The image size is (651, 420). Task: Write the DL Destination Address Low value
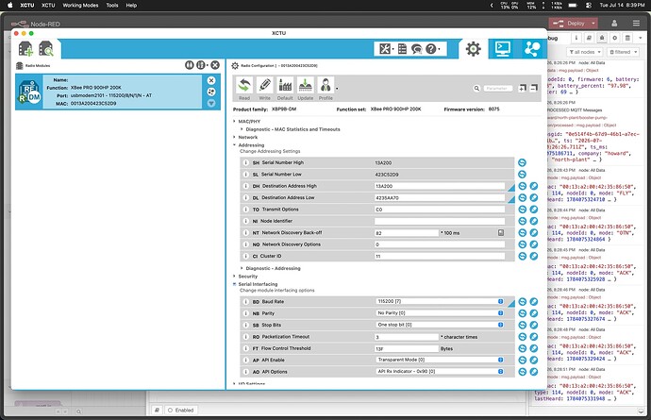[x=534, y=197]
